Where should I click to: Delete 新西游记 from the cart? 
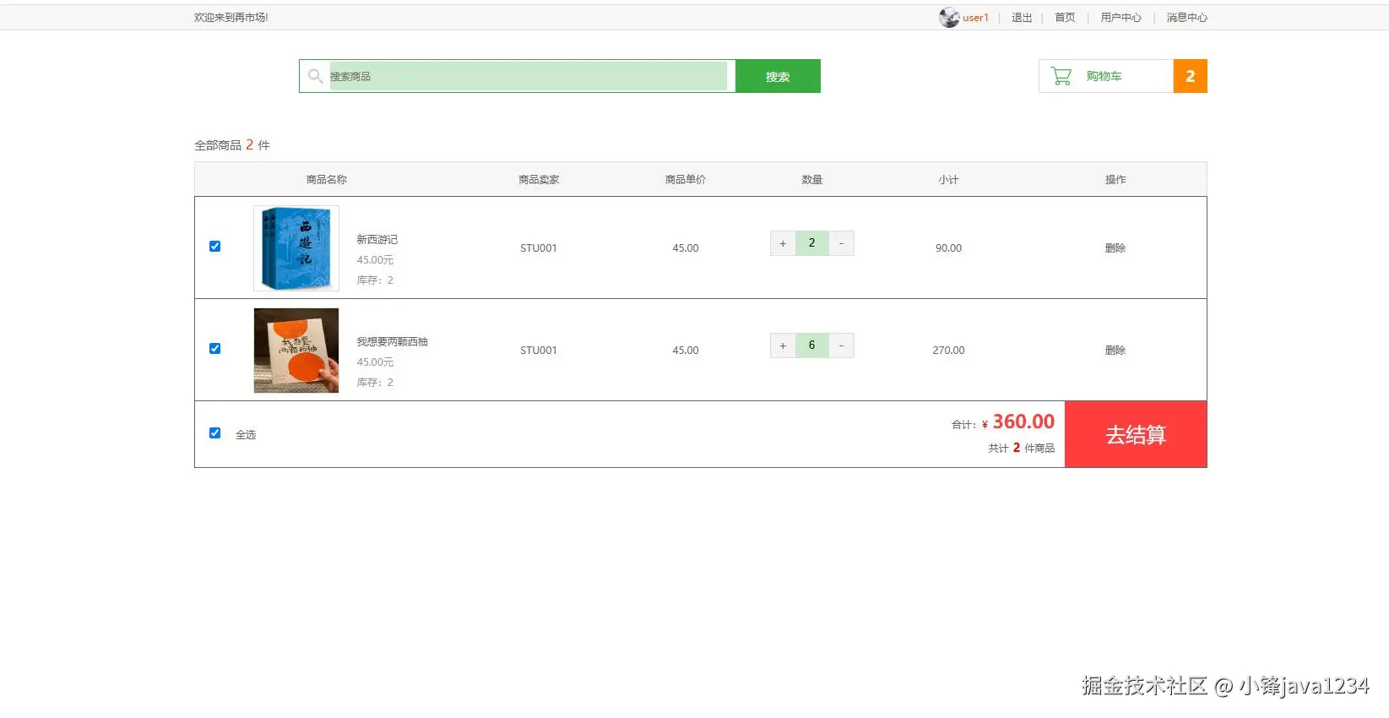(x=1115, y=248)
